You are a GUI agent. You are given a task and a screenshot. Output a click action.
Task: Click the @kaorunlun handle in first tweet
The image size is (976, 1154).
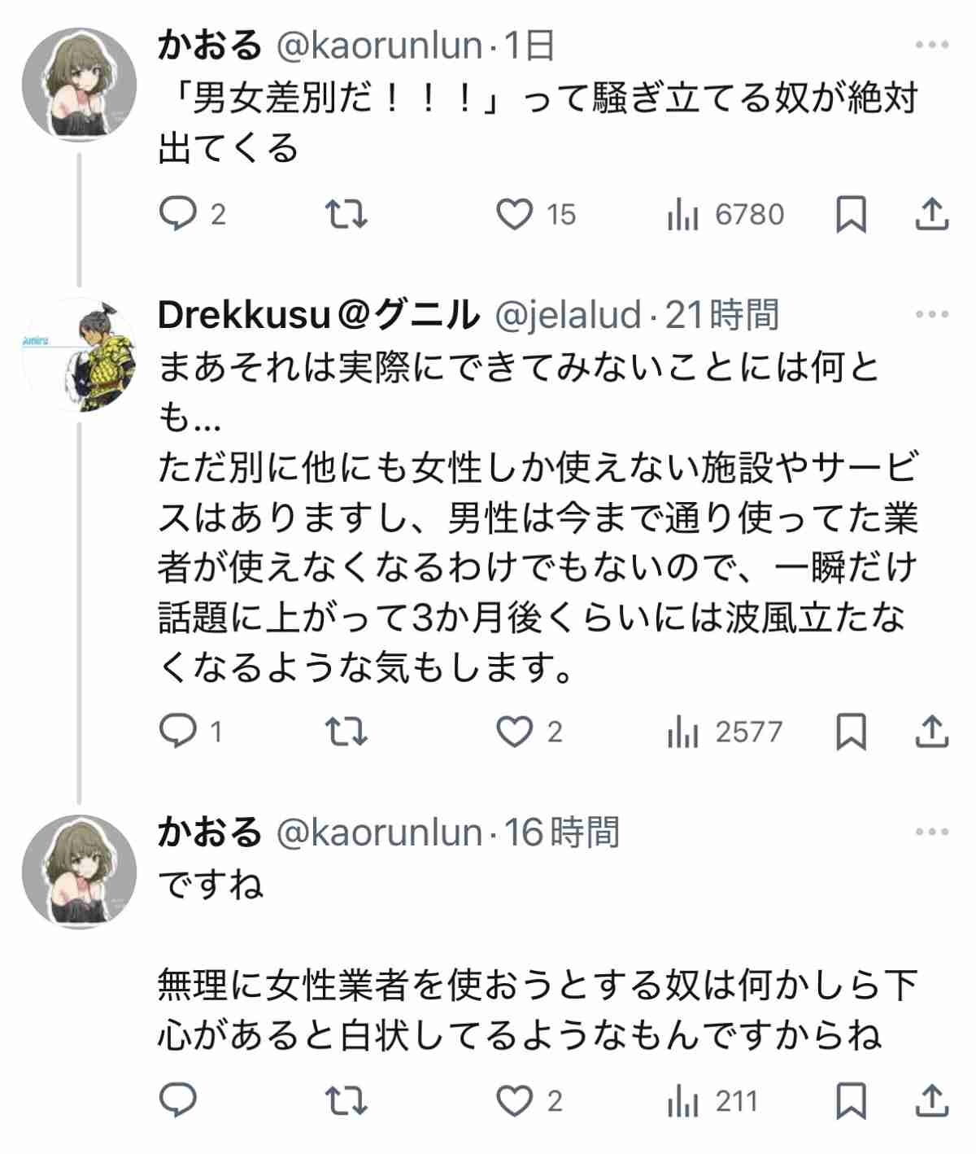point(380,45)
